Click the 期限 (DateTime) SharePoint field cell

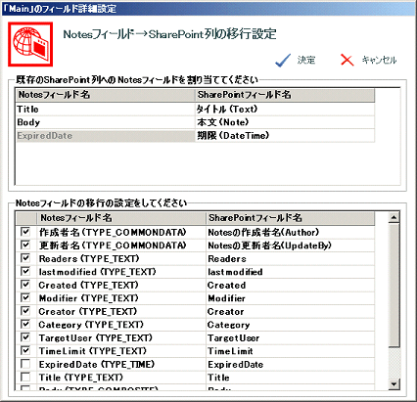click(x=285, y=136)
